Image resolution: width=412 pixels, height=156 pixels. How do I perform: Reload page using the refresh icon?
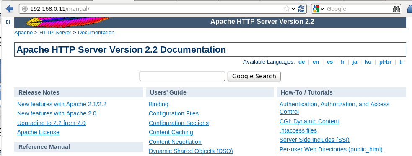(x=301, y=9)
